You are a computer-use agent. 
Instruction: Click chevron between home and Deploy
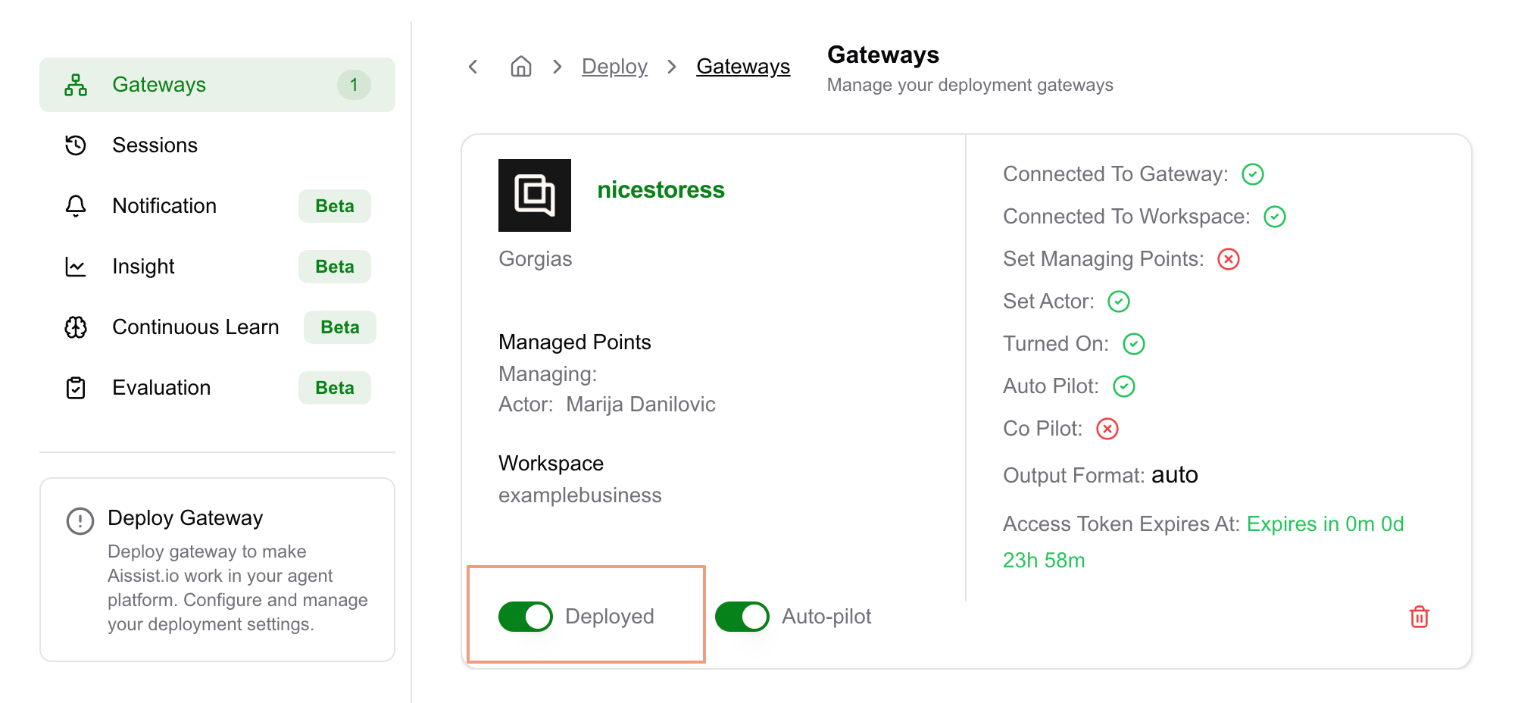[x=558, y=67]
